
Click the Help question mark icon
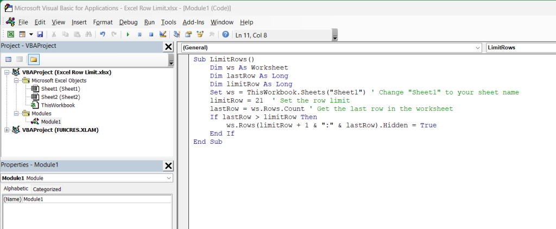tap(225, 34)
